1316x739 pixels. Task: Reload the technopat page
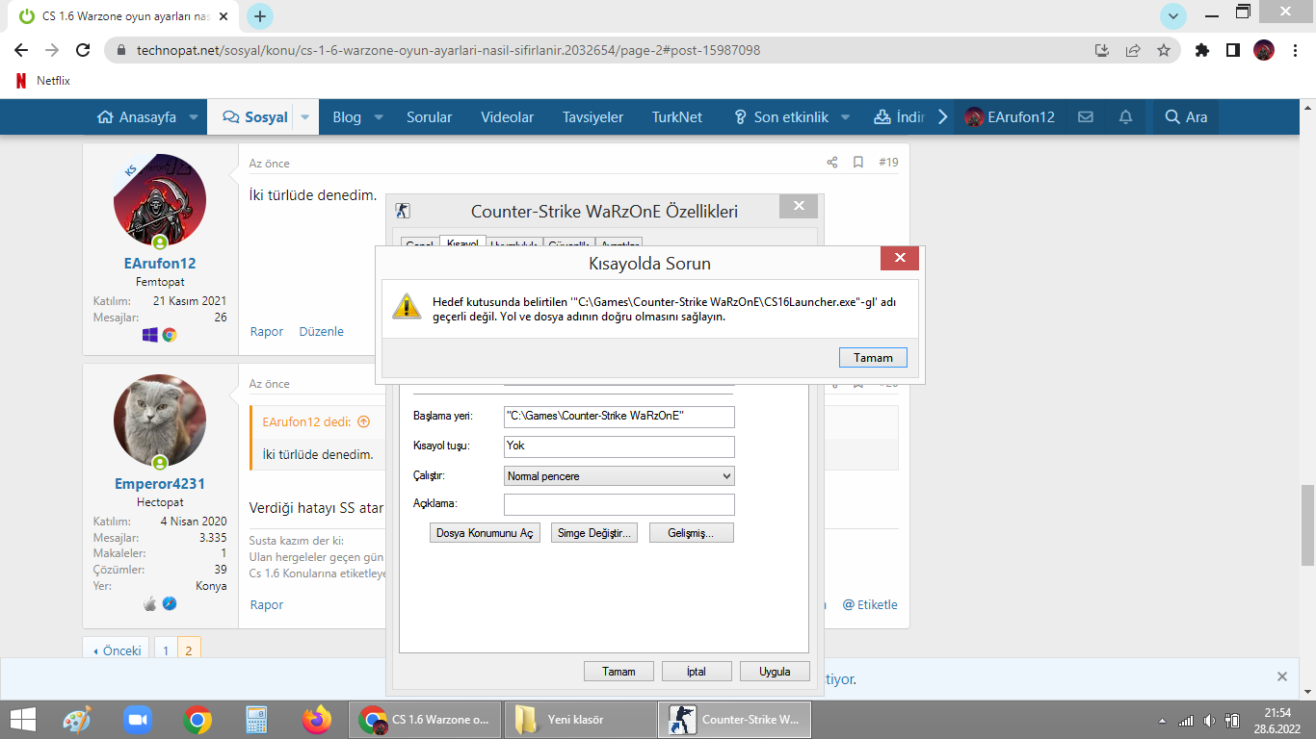click(83, 50)
